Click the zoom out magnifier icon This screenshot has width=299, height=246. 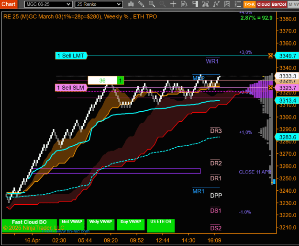click(x=163, y=4)
